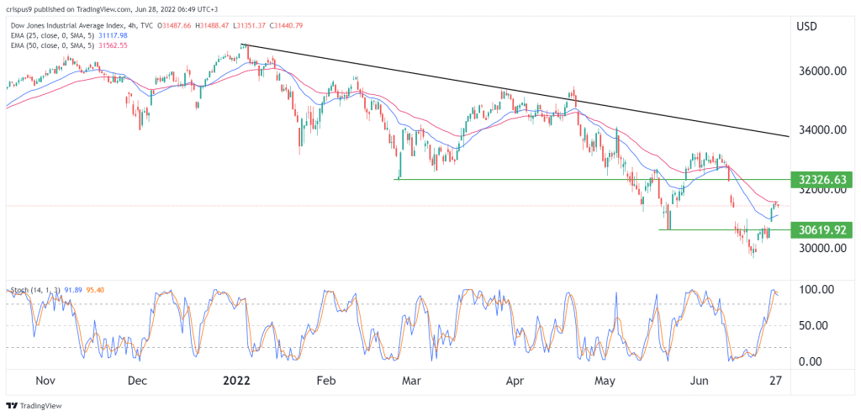
Task: Click the May label on time axis
Action: [x=605, y=381]
